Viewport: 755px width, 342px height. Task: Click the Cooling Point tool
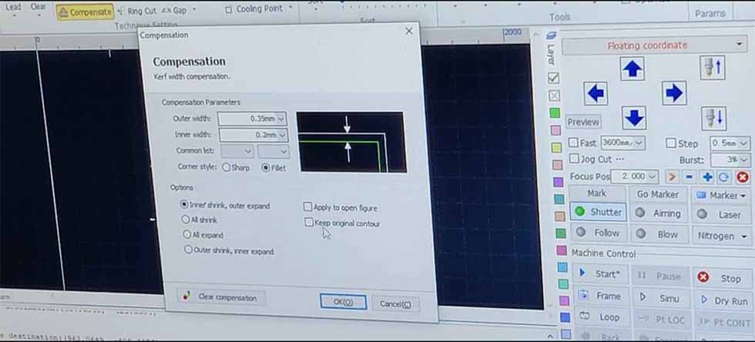(x=253, y=9)
